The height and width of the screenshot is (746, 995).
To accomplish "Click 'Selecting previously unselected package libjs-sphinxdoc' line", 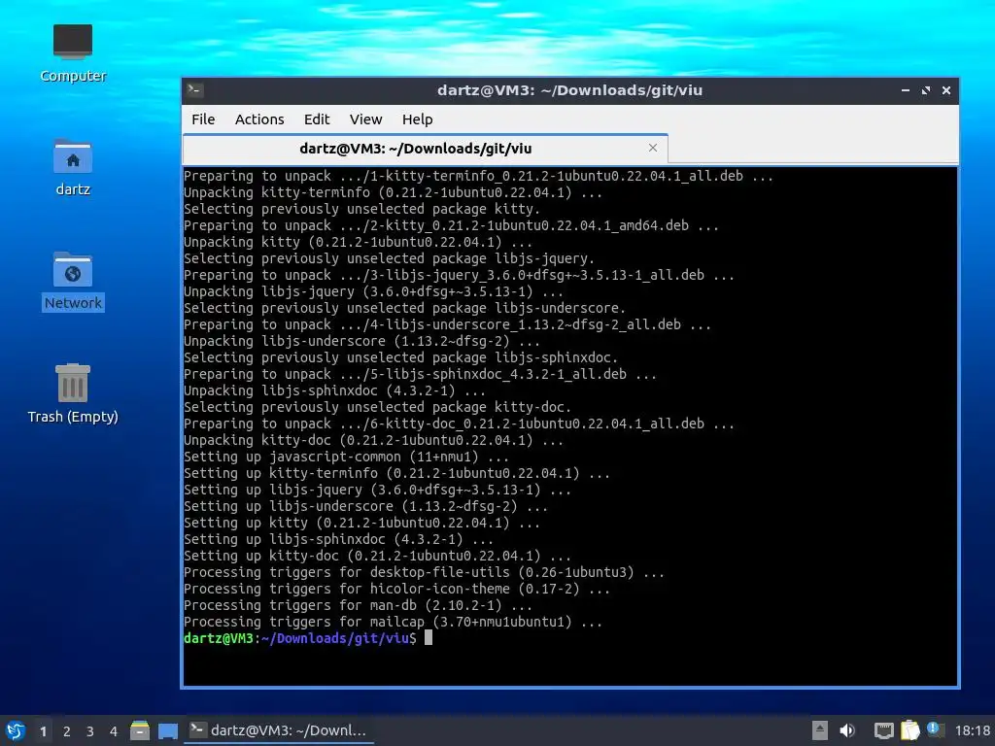I will coord(400,357).
